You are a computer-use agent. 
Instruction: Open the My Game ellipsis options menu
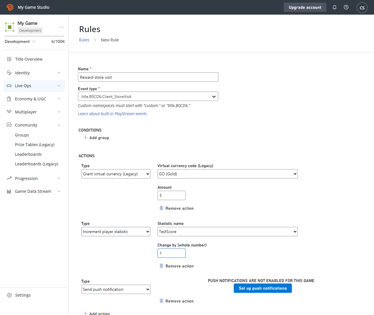61,27
